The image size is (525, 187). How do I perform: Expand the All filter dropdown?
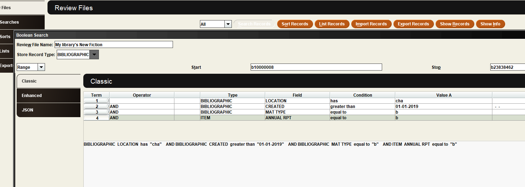(228, 24)
